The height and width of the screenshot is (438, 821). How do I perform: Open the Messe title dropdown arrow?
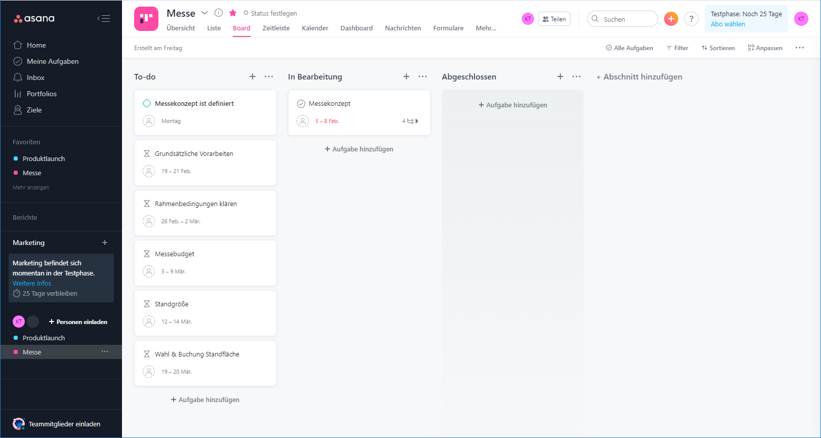click(204, 13)
